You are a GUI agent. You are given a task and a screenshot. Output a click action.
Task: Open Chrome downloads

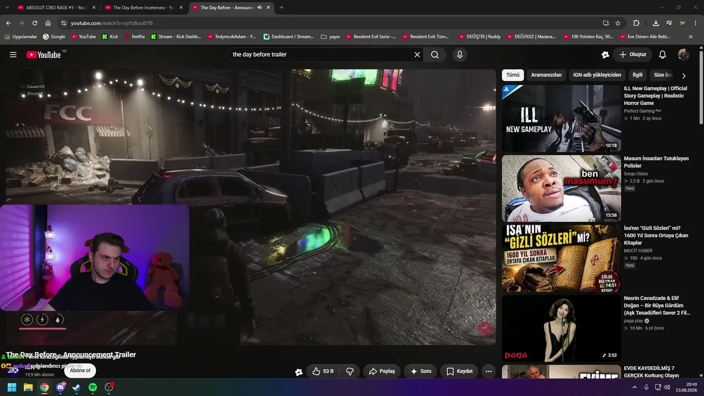656,23
